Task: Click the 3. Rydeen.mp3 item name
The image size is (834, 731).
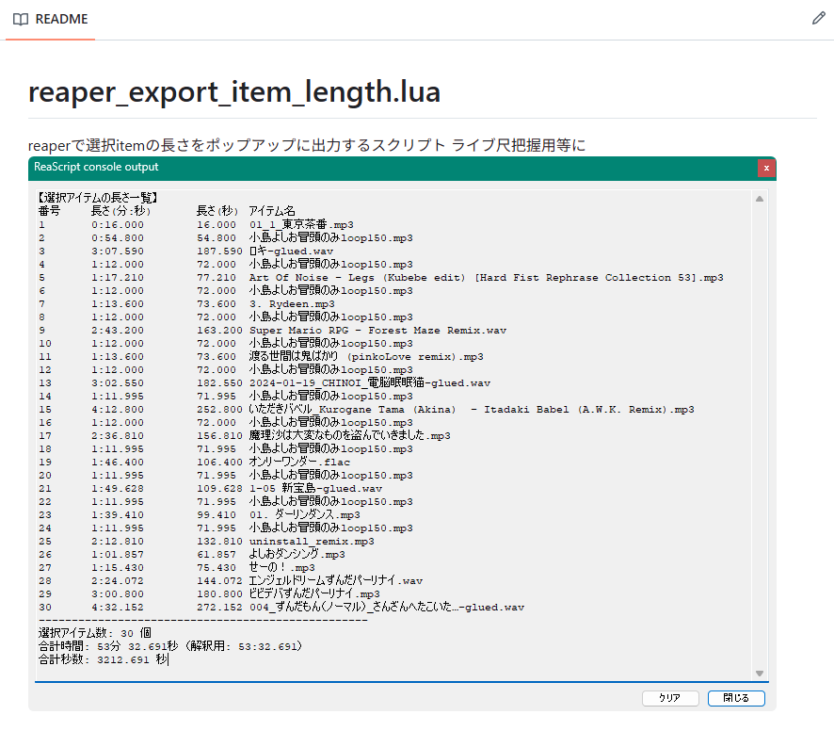Action: click(x=292, y=303)
